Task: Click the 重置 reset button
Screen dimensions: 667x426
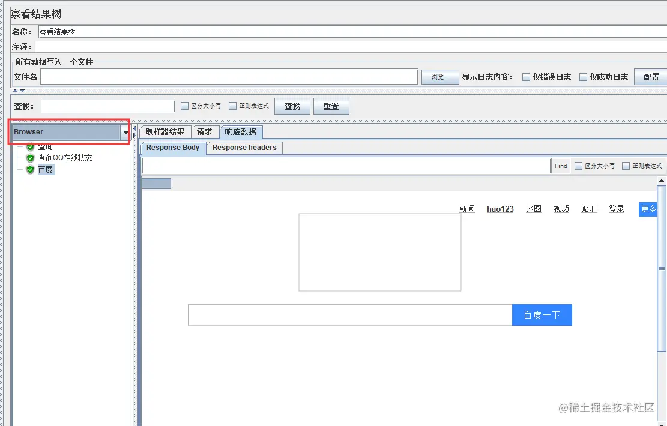Action: 331,106
